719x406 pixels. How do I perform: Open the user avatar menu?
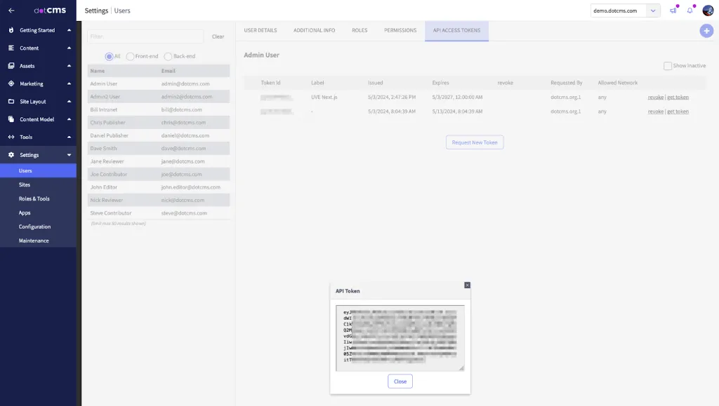point(708,11)
